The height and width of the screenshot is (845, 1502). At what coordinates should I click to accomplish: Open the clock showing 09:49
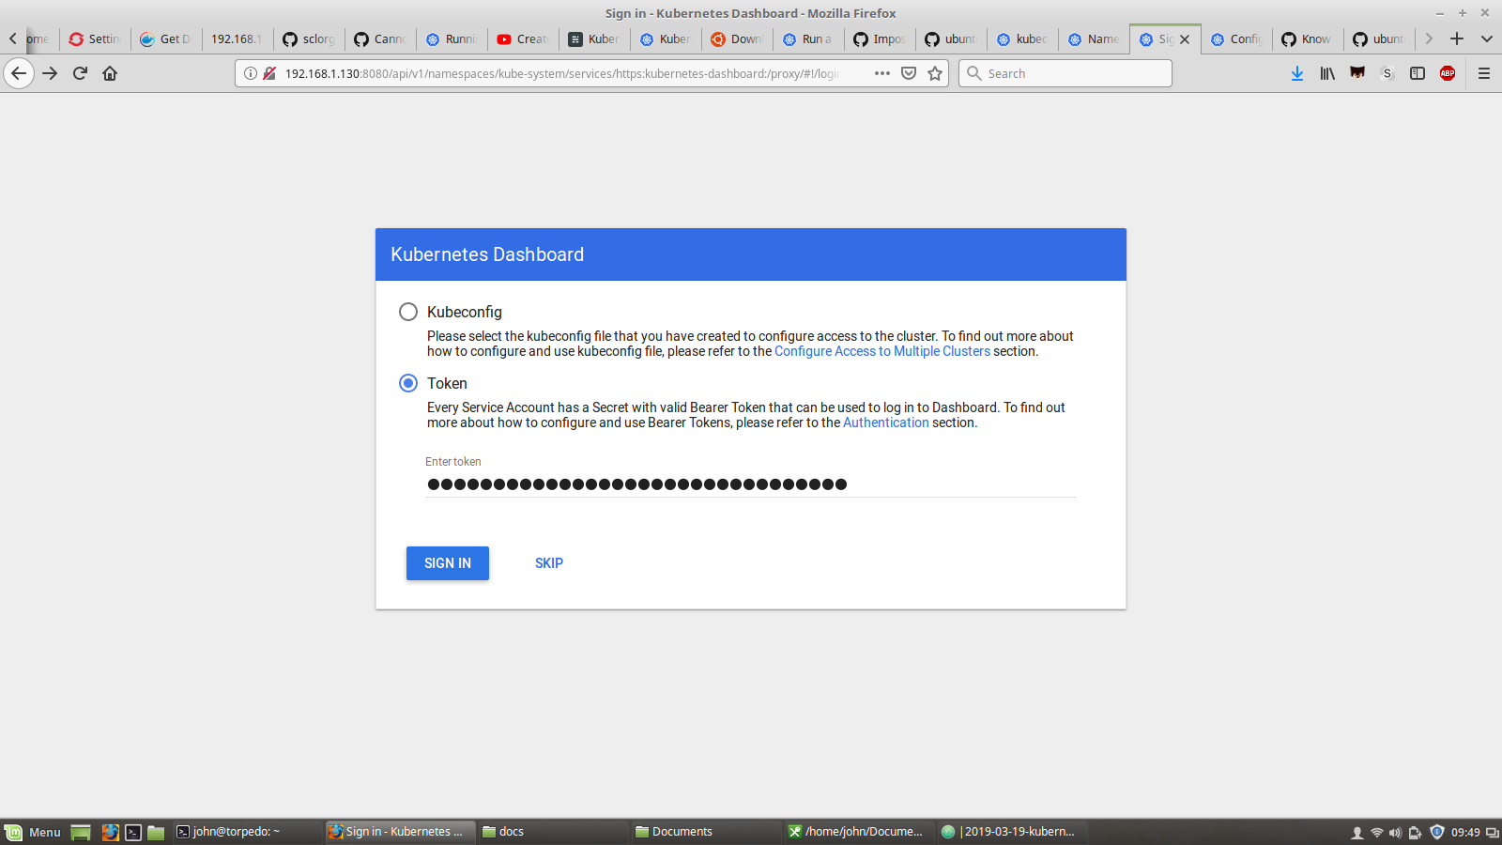click(x=1465, y=833)
